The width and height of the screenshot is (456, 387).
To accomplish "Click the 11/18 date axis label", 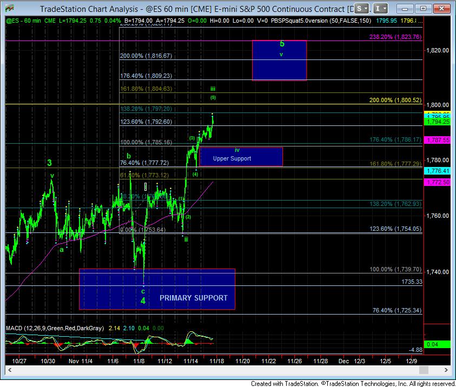I will click(217, 361).
